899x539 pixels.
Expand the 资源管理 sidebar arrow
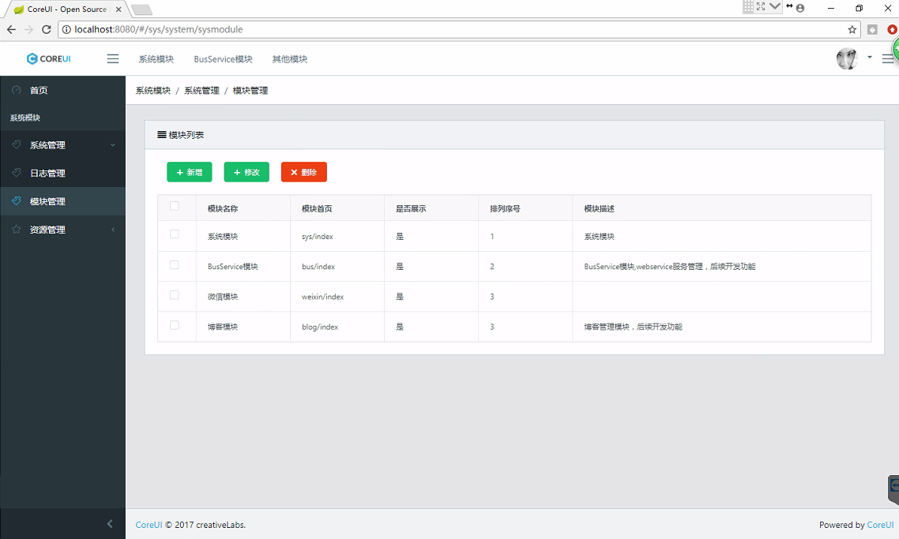coord(112,230)
